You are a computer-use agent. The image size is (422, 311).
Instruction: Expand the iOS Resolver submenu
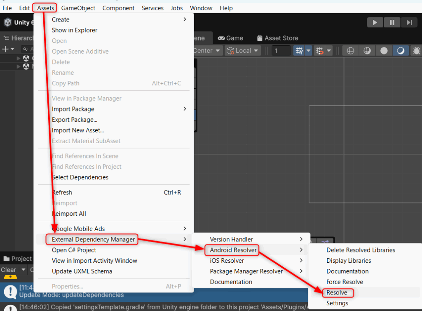click(251, 261)
